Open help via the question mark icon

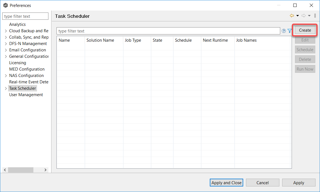284,31
